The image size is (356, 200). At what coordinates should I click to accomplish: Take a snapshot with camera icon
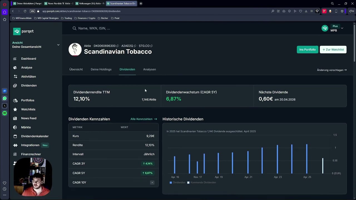(x=284, y=11)
